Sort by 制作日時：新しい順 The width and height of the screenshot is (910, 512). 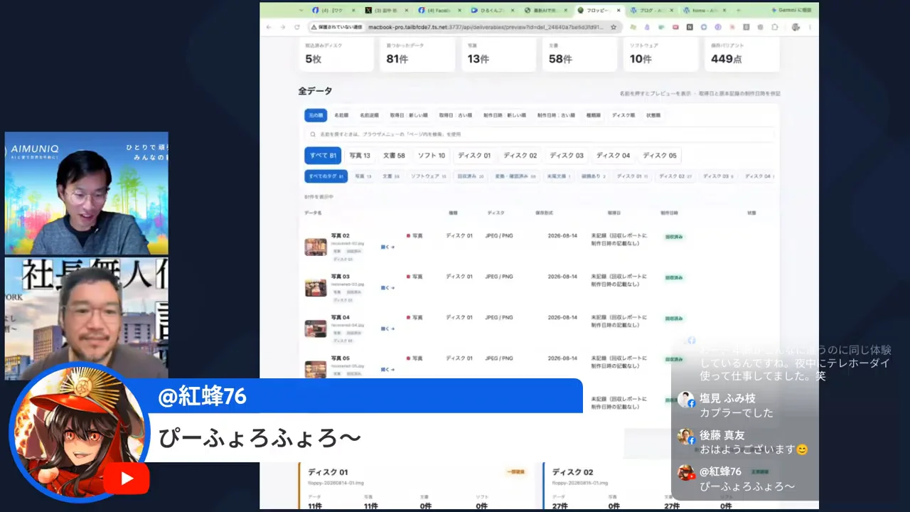(x=505, y=115)
